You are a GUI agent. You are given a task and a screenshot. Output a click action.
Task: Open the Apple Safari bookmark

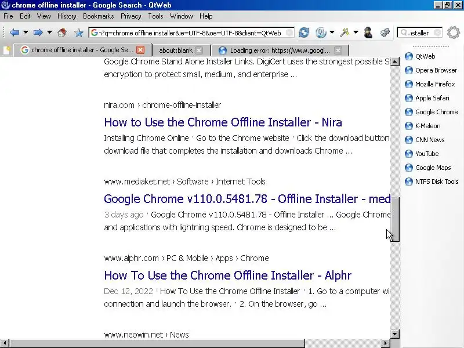tap(427, 98)
